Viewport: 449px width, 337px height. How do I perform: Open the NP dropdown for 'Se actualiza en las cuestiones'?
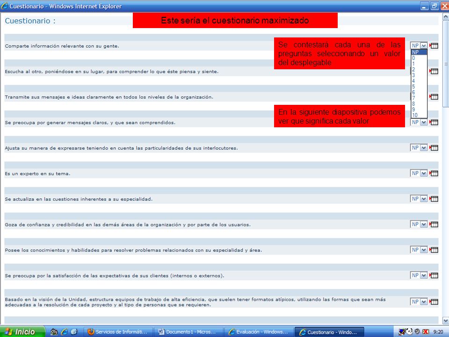(x=419, y=198)
